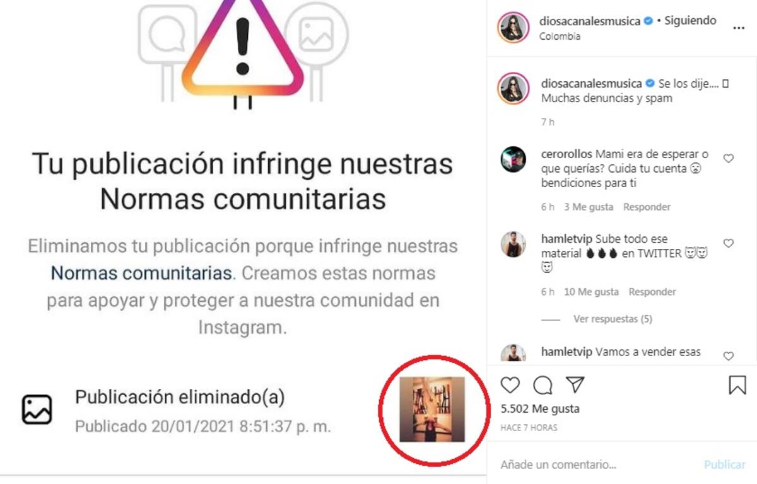
Task: Like the post with the heart icon
Action: pos(510,385)
